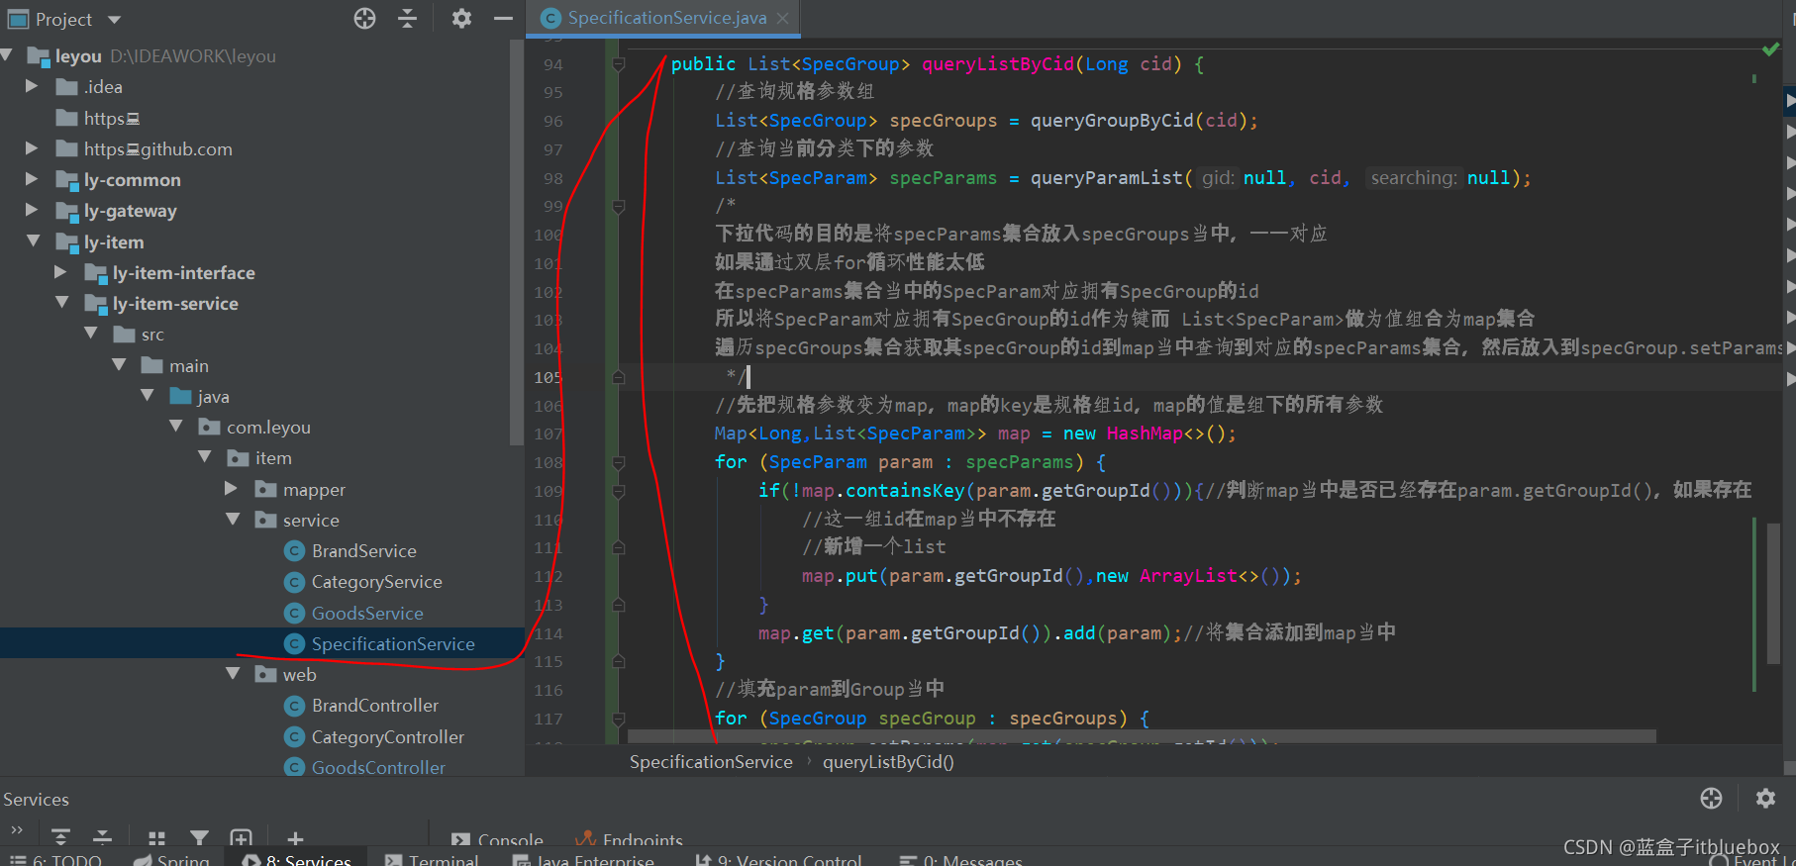Screen dimensions: 1796x866
Task: Open the Spring tool window
Action: click(171, 859)
